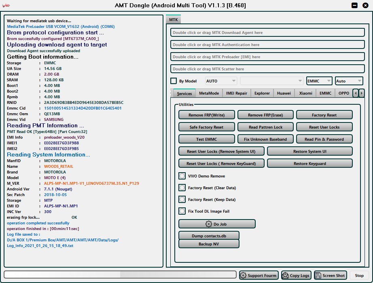Screen dimensions: 373x283
Task: Click Reset User Locks (Remove KeyGuard)
Action: [221, 163]
